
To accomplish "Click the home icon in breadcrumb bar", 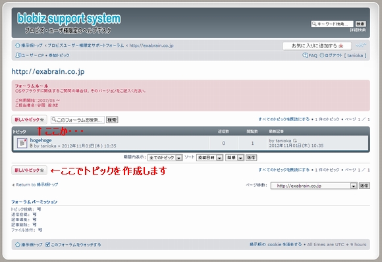I will click(18, 45).
